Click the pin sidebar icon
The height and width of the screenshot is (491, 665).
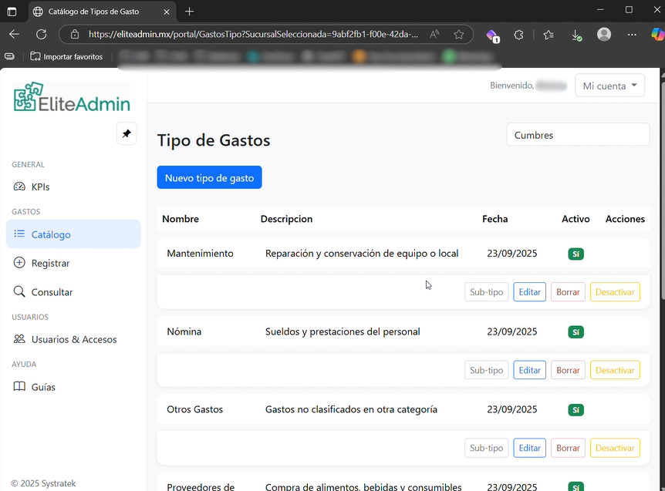(x=127, y=133)
